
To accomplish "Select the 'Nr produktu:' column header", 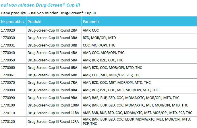I will click(12, 22).
